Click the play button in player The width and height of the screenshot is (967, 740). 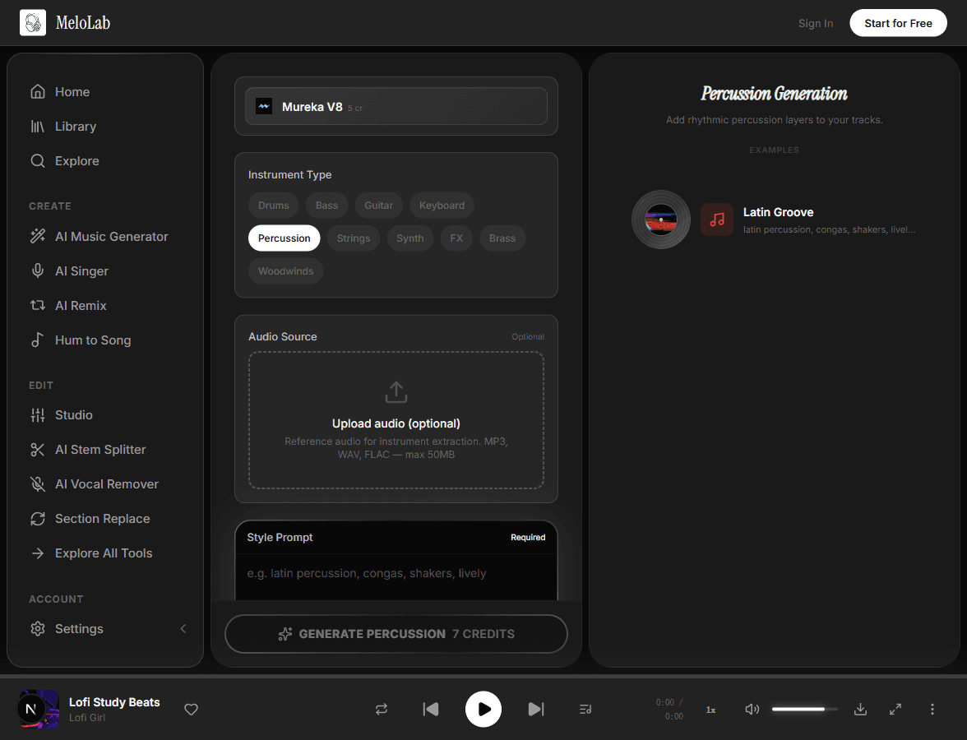[x=483, y=709]
